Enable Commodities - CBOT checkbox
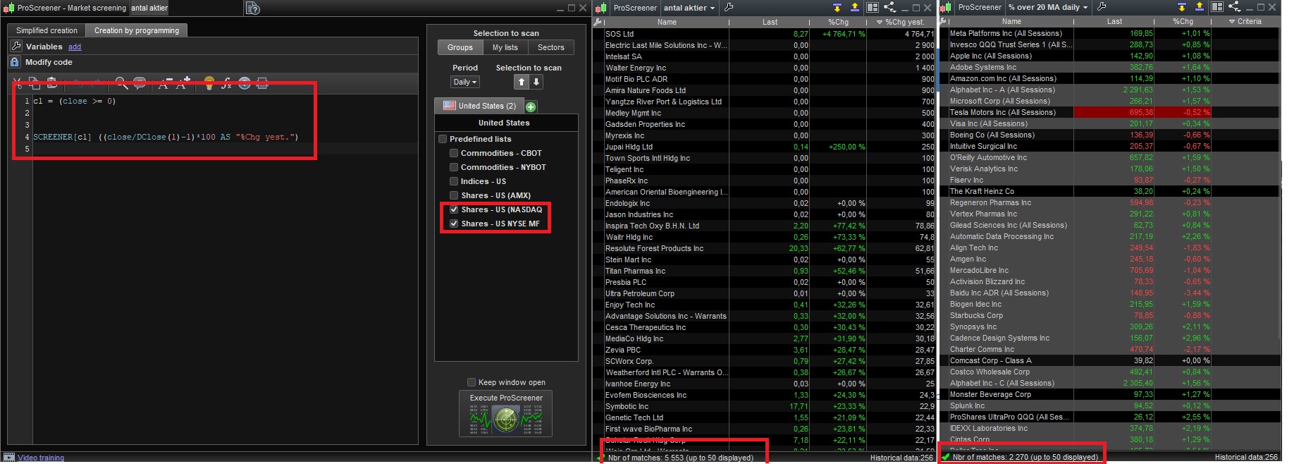This screenshot has width=1306, height=464. click(454, 153)
